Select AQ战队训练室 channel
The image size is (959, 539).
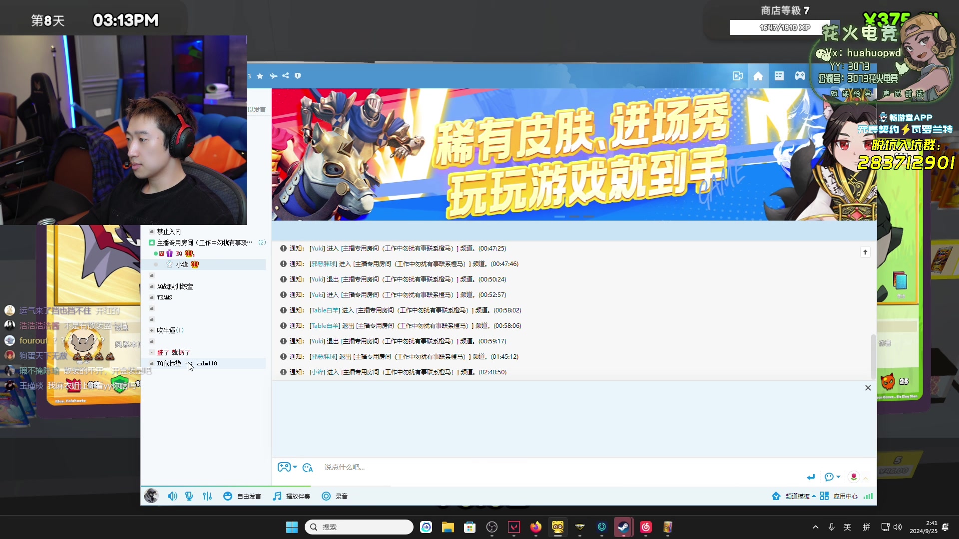[x=175, y=286]
